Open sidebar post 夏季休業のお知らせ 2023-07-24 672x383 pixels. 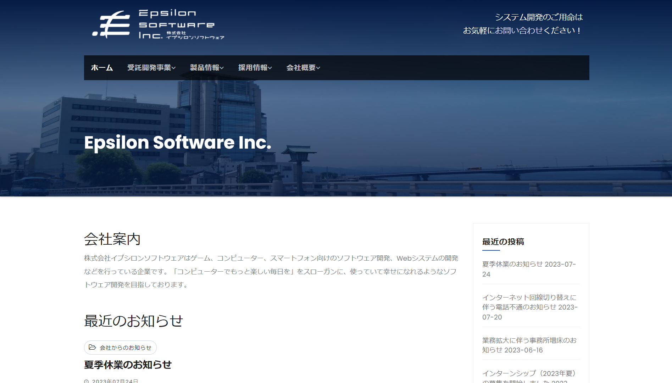(x=529, y=269)
